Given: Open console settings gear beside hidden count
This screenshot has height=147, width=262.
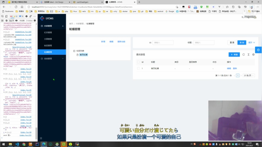Looking at the screenshot, I should (x=35, y=20).
